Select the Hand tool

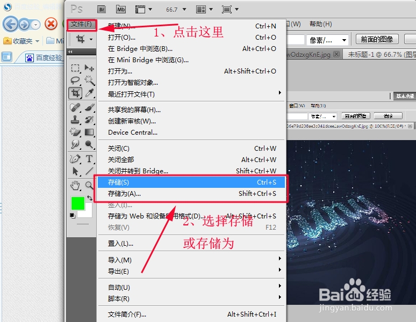point(75,186)
